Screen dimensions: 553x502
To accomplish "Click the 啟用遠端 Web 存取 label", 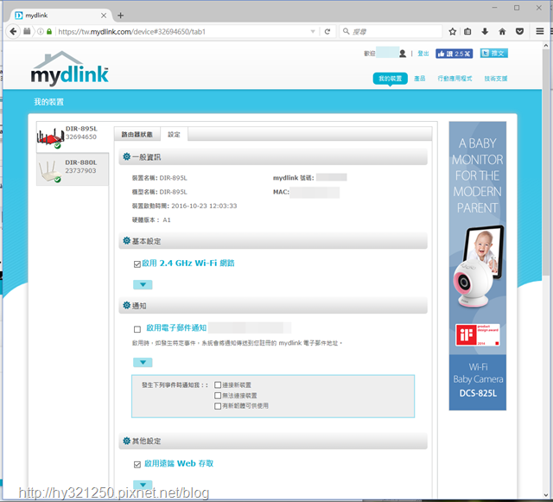I will point(179,463).
